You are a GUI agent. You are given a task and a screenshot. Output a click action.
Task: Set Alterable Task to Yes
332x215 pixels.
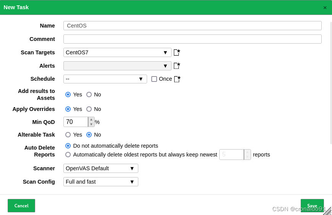pyautogui.click(x=68, y=135)
